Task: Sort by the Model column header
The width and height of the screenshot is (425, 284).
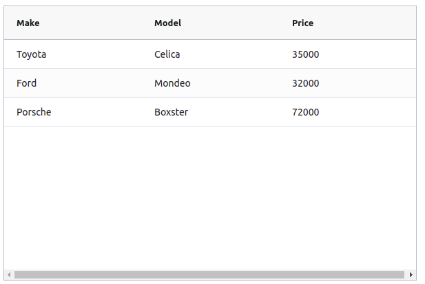Action: tap(167, 23)
